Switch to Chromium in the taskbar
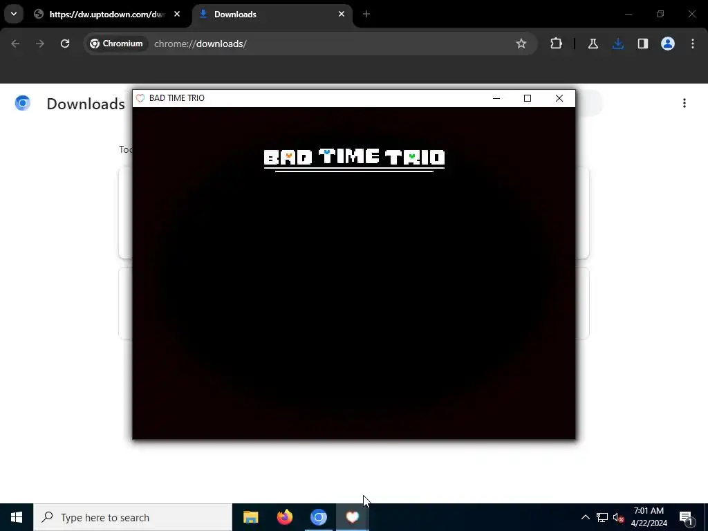The height and width of the screenshot is (531, 708). tap(318, 517)
